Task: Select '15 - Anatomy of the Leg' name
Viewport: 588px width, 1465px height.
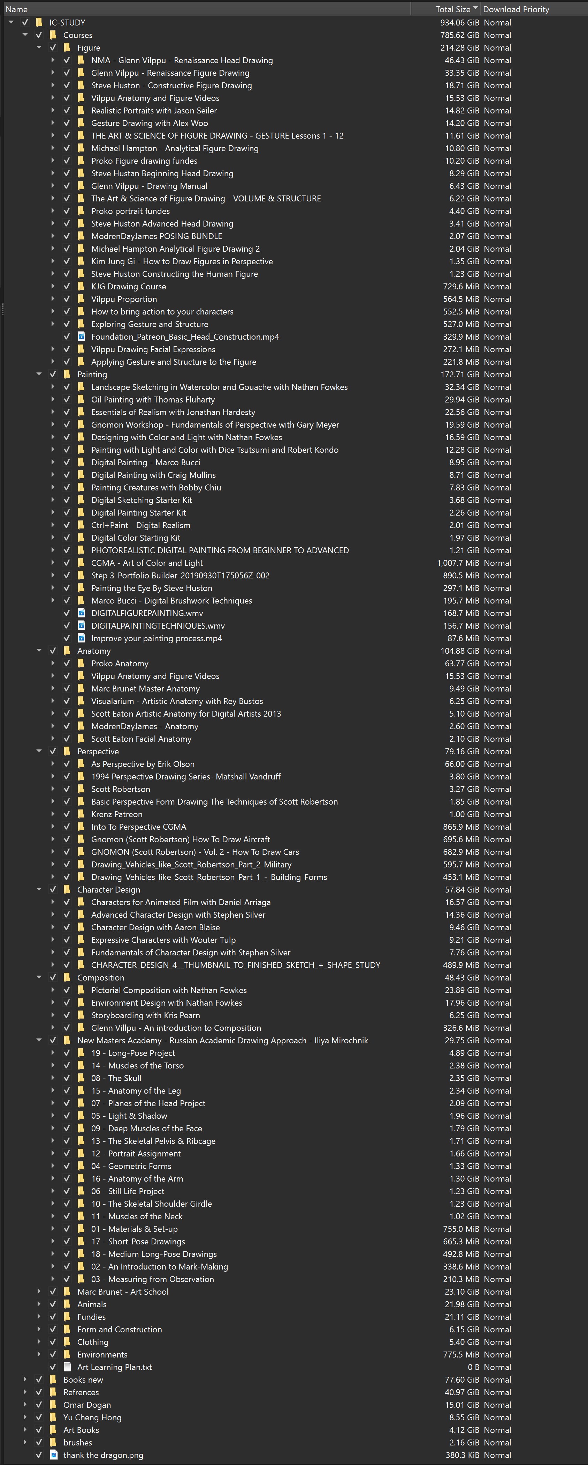Action: (136, 1090)
